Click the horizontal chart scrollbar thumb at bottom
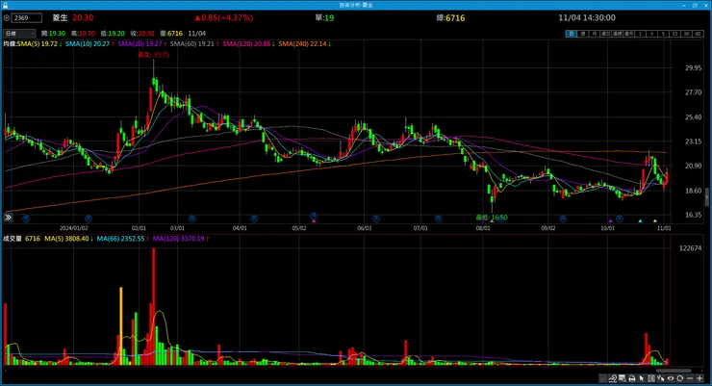The height and width of the screenshot is (386, 712). click(x=674, y=371)
